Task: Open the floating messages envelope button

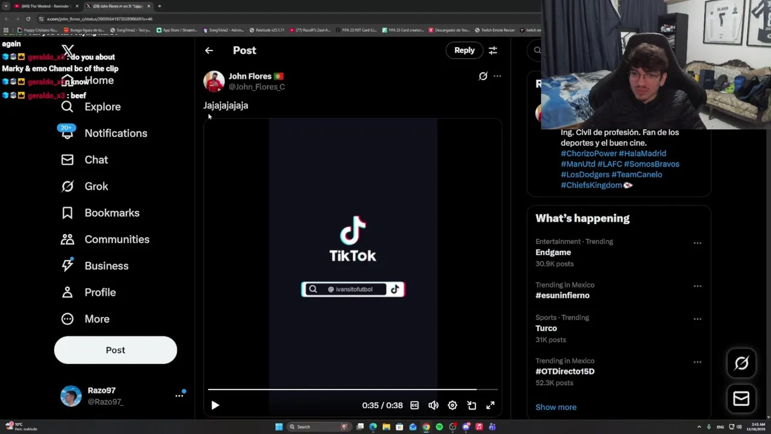Action: 741,398
